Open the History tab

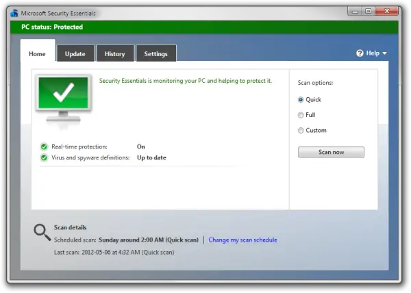(115, 54)
